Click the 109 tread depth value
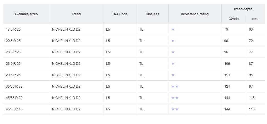 point(227,64)
